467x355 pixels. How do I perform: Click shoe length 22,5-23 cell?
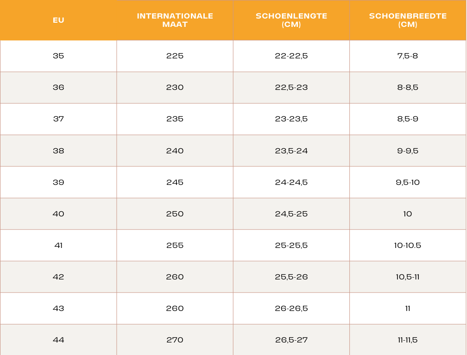point(291,88)
